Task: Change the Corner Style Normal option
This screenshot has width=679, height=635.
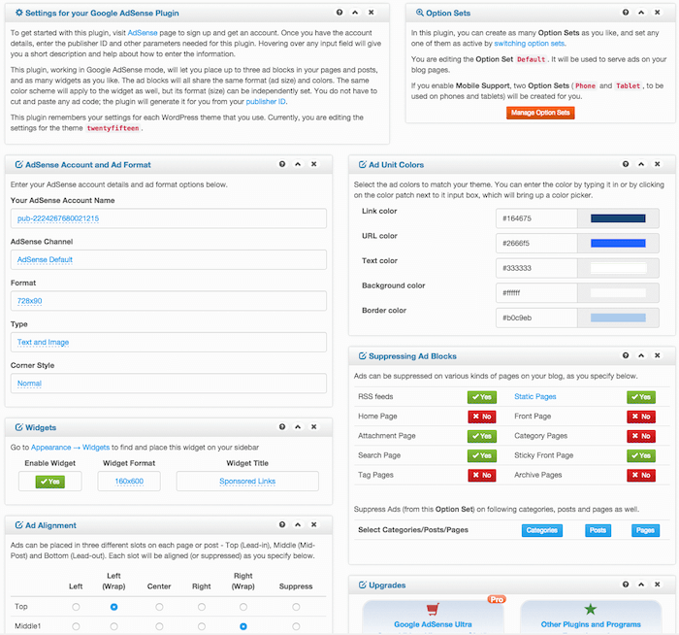Action: (169, 384)
